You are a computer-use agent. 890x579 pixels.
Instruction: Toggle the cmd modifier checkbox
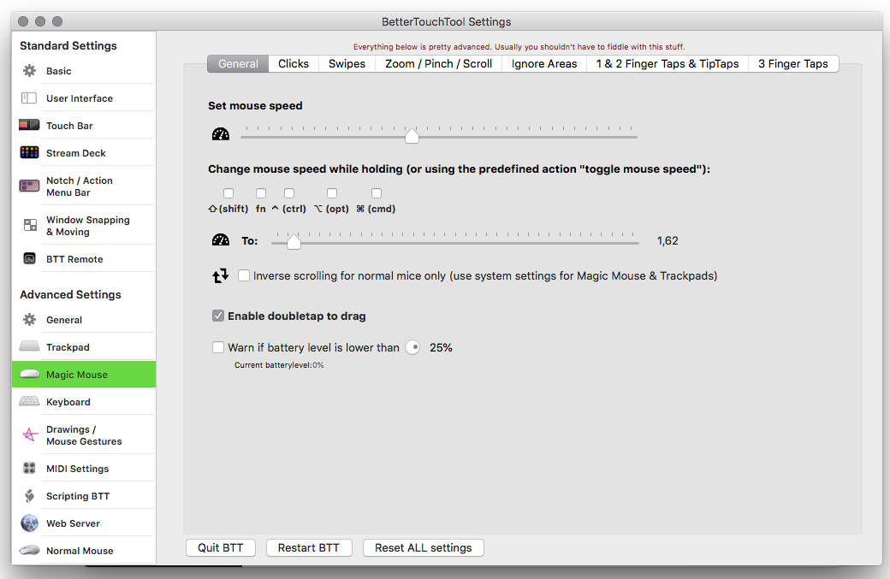pos(377,193)
